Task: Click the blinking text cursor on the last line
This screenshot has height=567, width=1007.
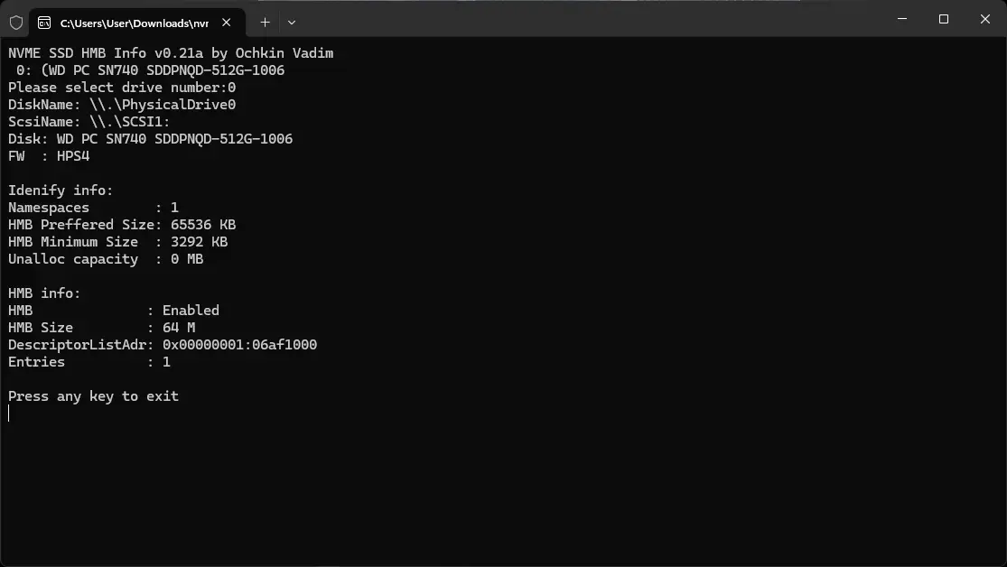Action: tap(10, 414)
